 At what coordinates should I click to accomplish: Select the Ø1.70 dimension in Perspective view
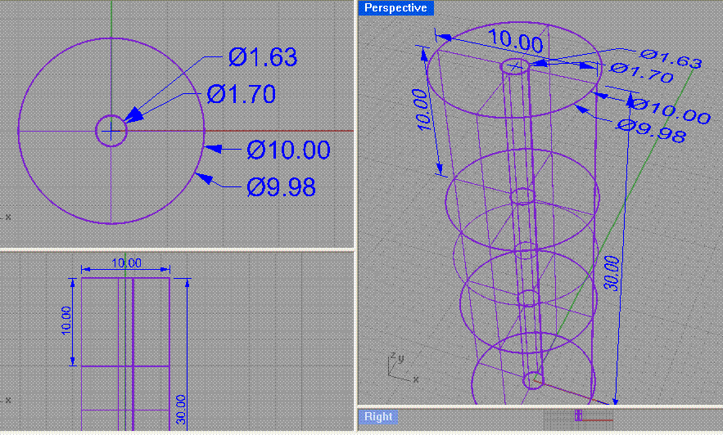click(643, 74)
